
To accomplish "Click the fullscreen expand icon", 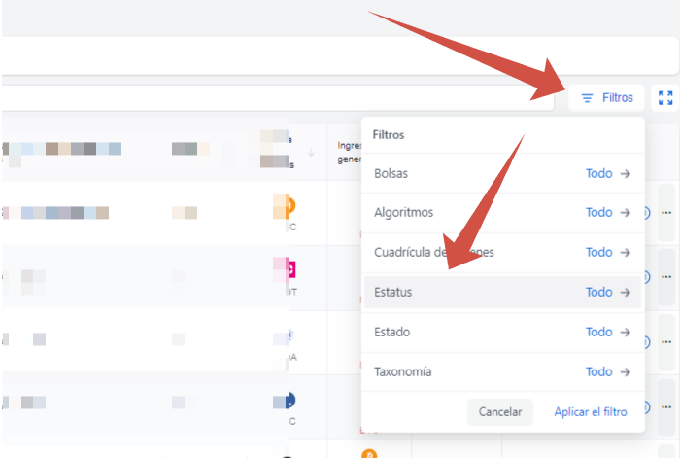I will tap(665, 98).
